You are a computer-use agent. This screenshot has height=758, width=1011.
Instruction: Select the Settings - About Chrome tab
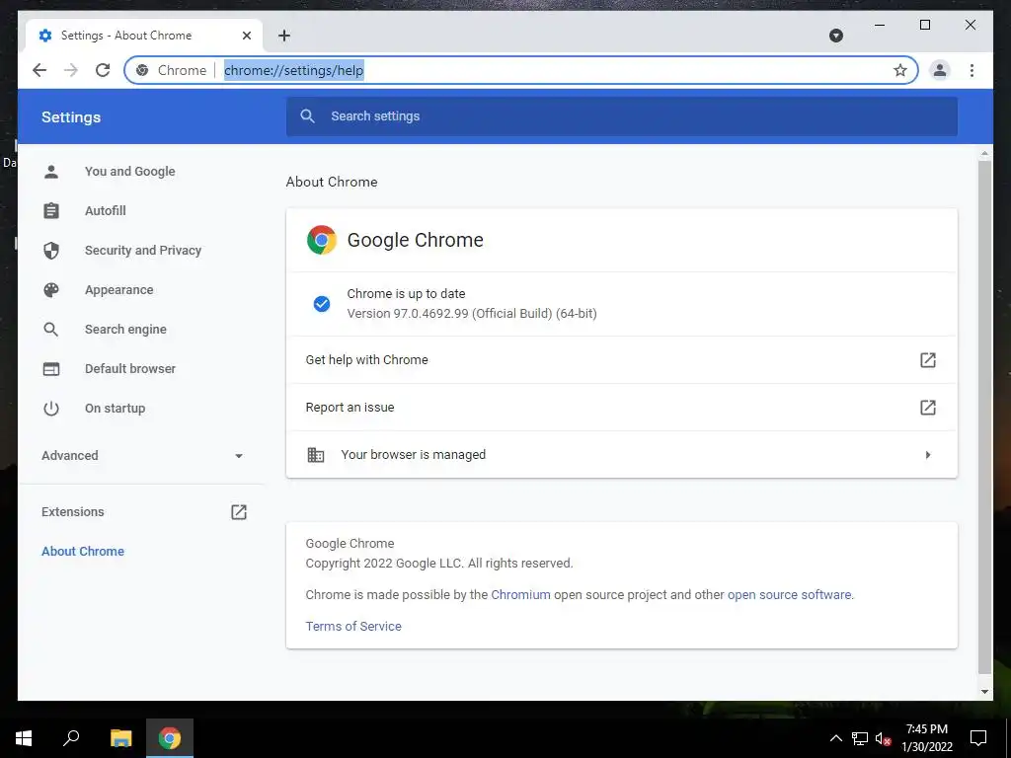143,36
